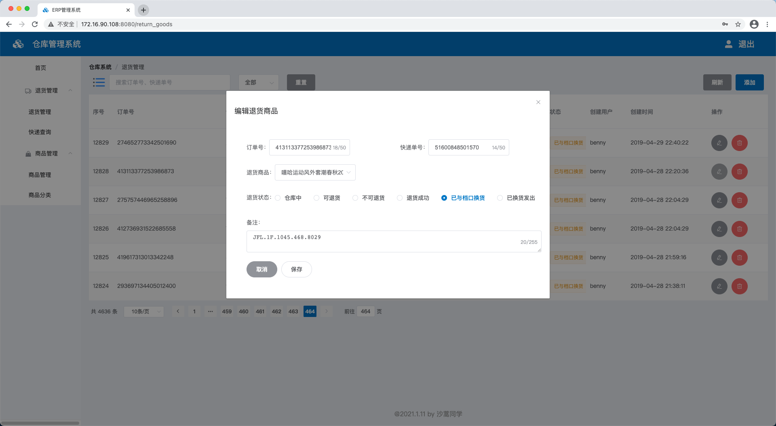Screen dimensions: 776x426
Task: Delete row 12828 with trash icon
Action: [x=740, y=172]
